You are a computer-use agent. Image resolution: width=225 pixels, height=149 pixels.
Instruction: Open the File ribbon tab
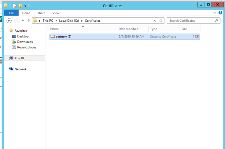11,13
